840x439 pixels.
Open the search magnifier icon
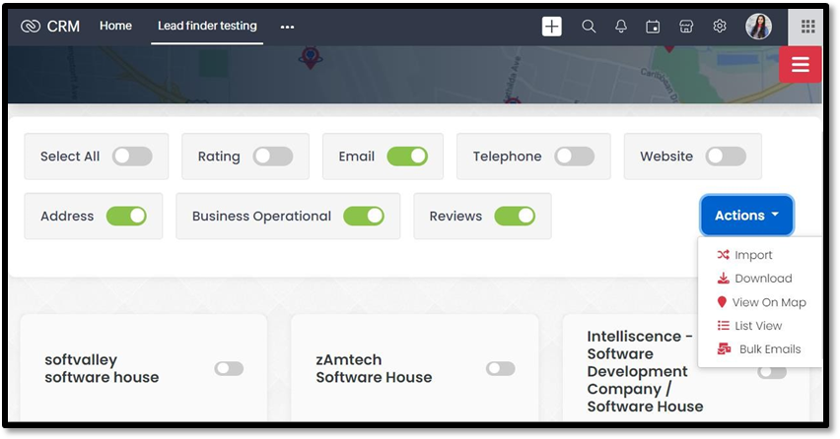click(x=589, y=27)
